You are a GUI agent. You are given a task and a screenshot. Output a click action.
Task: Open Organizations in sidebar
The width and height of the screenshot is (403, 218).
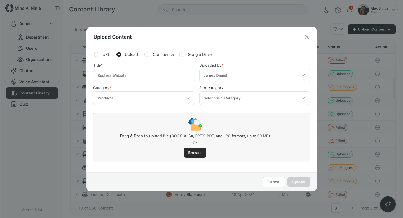35,60
